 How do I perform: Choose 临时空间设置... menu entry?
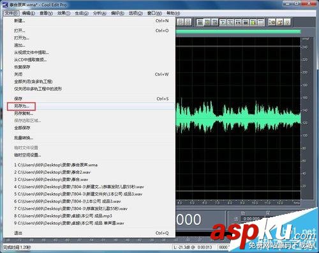pos(89,155)
